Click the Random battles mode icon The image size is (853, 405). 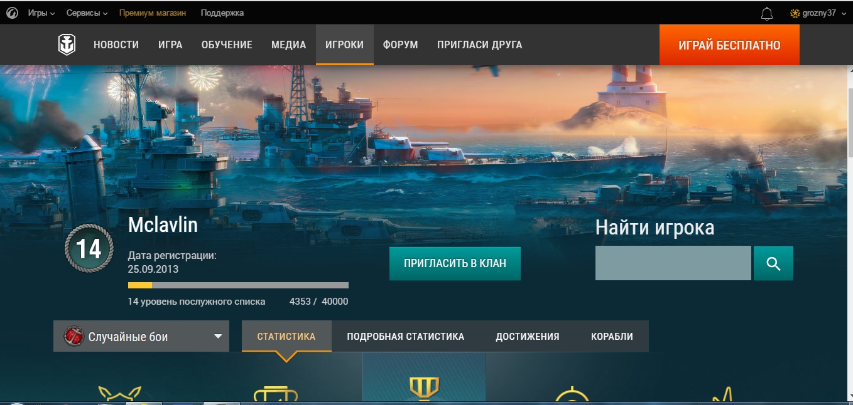point(73,337)
